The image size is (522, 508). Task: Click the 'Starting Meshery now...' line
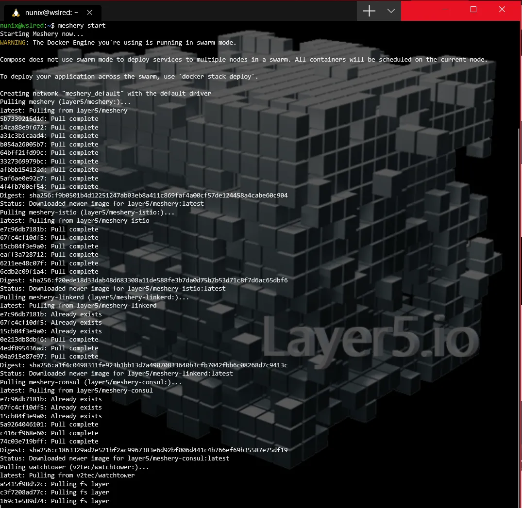42,34
